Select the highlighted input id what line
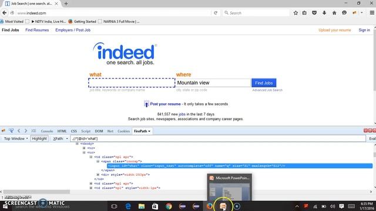Viewport: 376px width, 211px height. [x=240, y=166]
